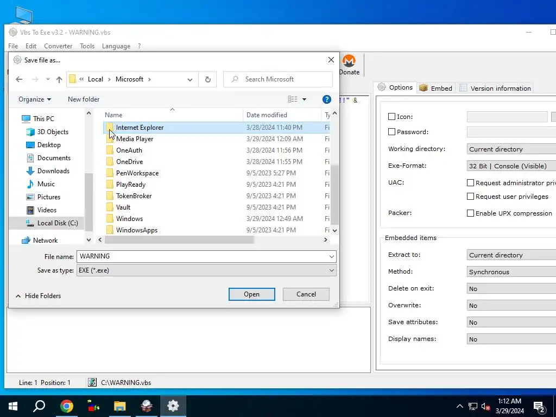Go back in Save dialog
The height and width of the screenshot is (417, 556).
(x=19, y=79)
